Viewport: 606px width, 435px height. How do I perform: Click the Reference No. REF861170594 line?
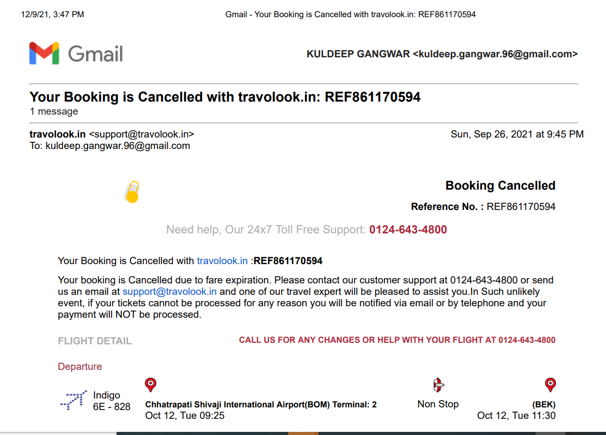point(483,207)
